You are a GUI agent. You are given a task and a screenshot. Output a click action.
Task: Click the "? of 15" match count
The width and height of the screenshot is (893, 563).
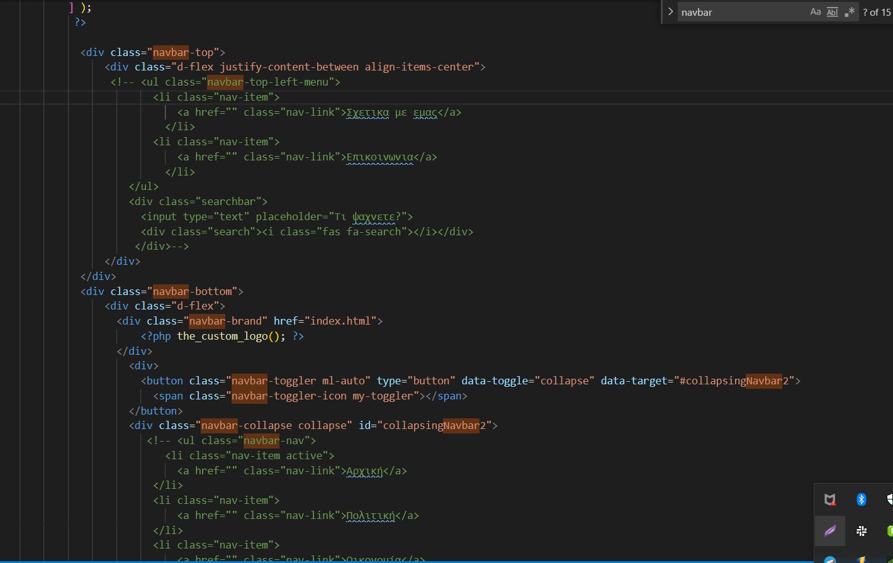coord(877,12)
